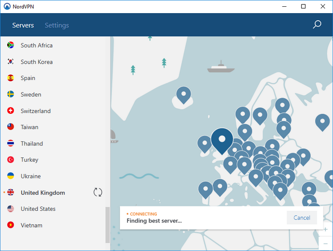Screen dimensions: 333x251
Task: Click the Finland map pin
Action: pyautogui.click(x=282, y=105)
